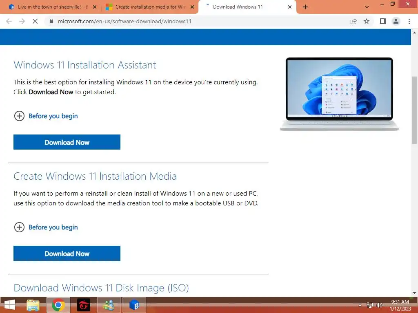418x313 pixels.
Task: Open File Explorer from the taskbar
Action: pos(33,305)
